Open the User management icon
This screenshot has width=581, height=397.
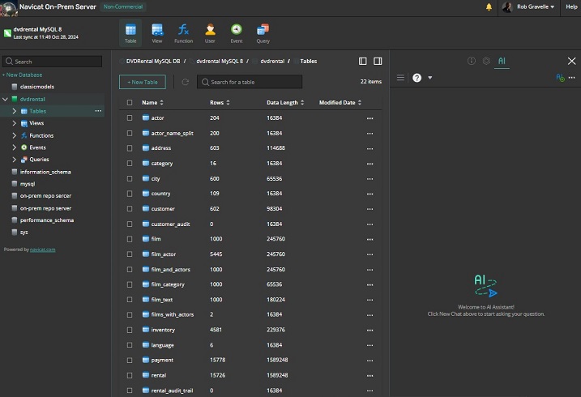pos(210,33)
